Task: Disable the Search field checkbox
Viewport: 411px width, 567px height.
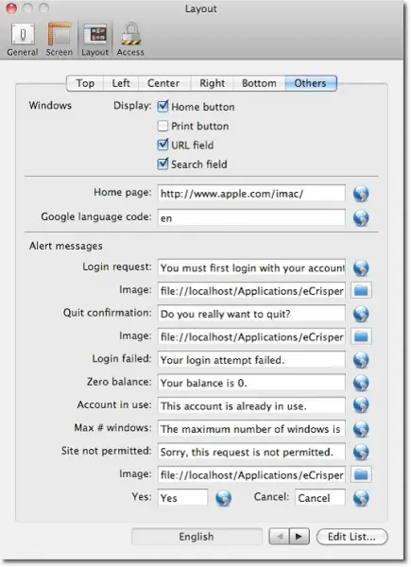Action: pyautogui.click(x=163, y=163)
